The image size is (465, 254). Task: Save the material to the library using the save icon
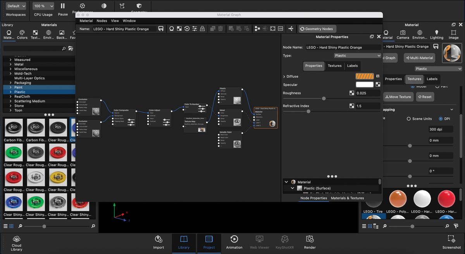[x=160, y=29]
